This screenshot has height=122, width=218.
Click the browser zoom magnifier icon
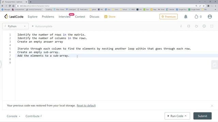[x=196, y=6]
